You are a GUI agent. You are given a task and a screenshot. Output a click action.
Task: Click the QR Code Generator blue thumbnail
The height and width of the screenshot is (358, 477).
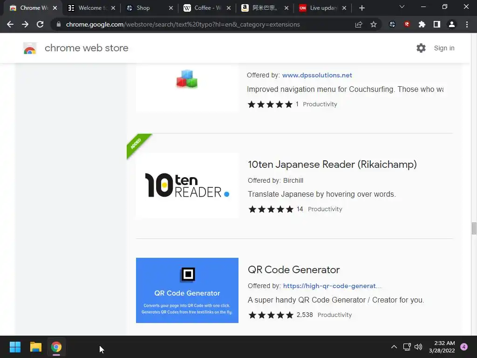coord(187,290)
